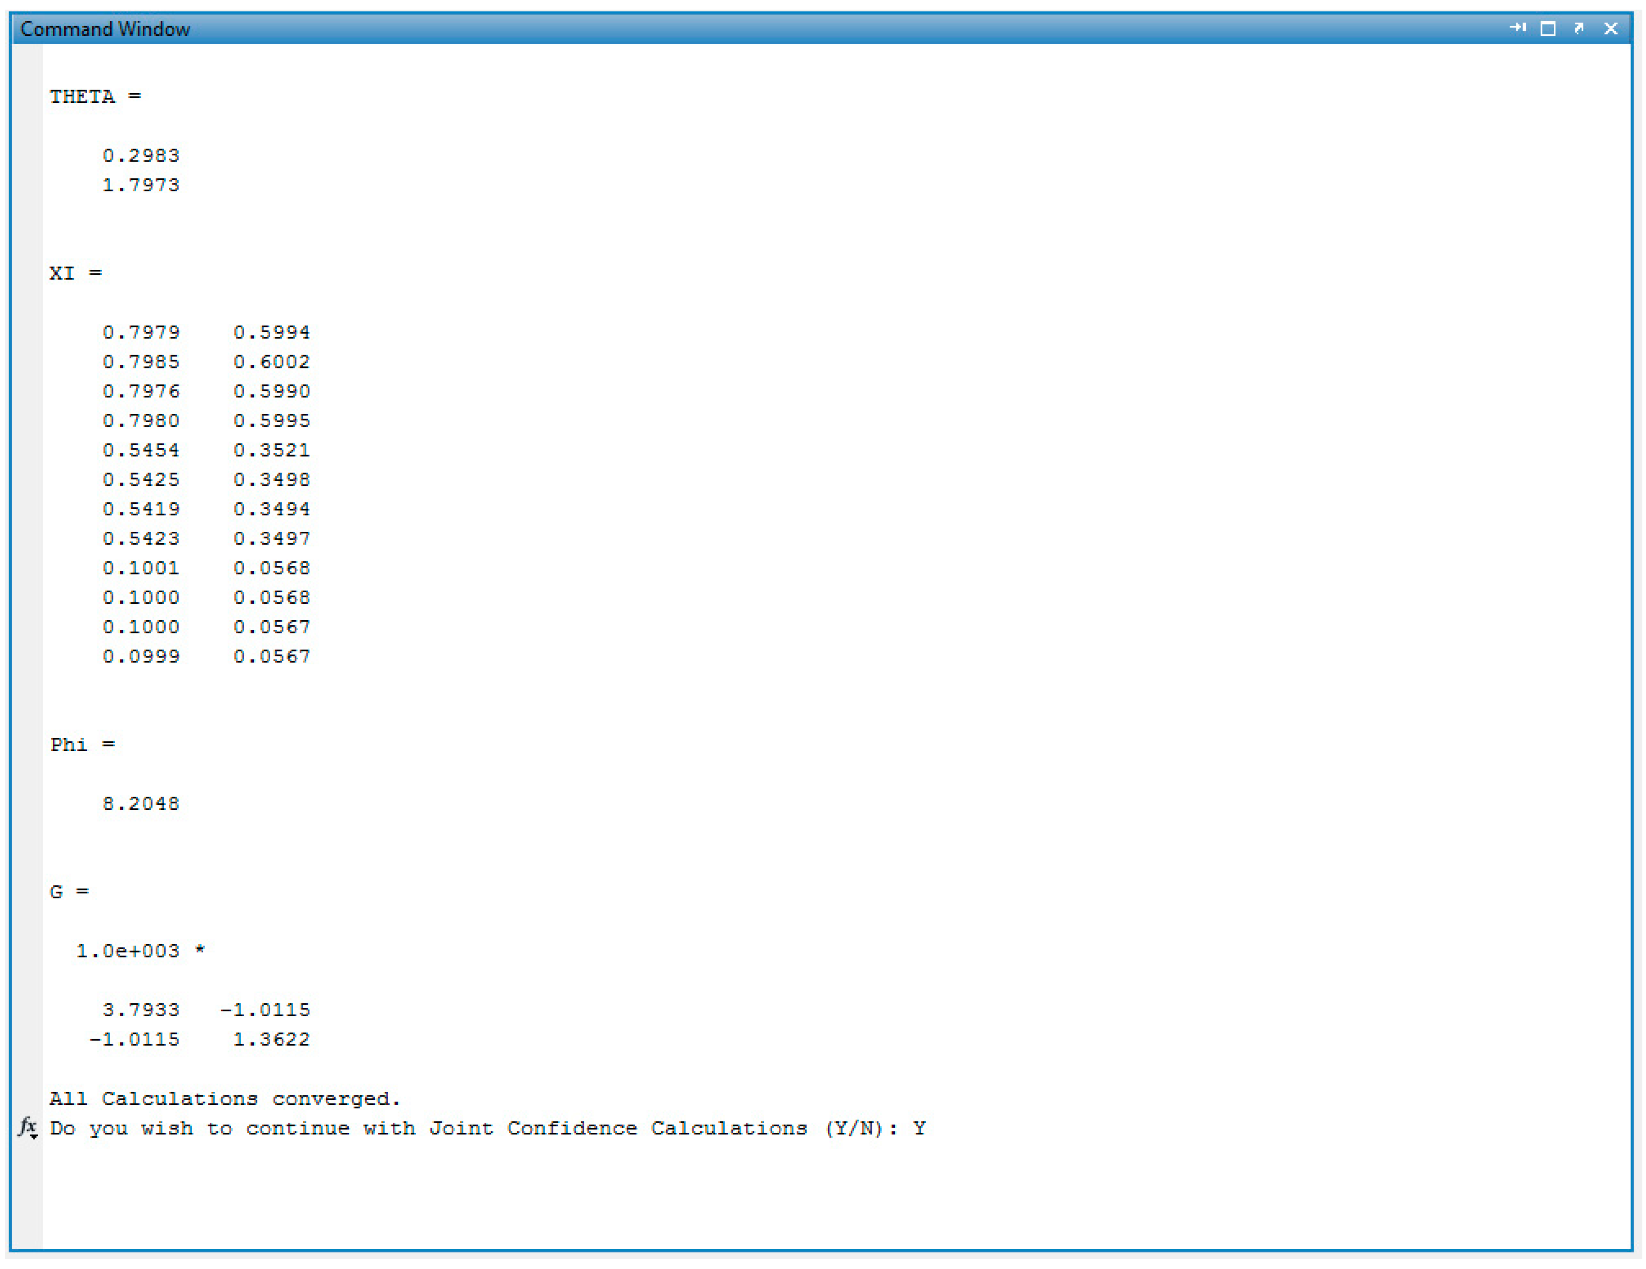The height and width of the screenshot is (1269, 1646).
Task: Click XI value 0.6002 in second column
Action: click(x=271, y=362)
